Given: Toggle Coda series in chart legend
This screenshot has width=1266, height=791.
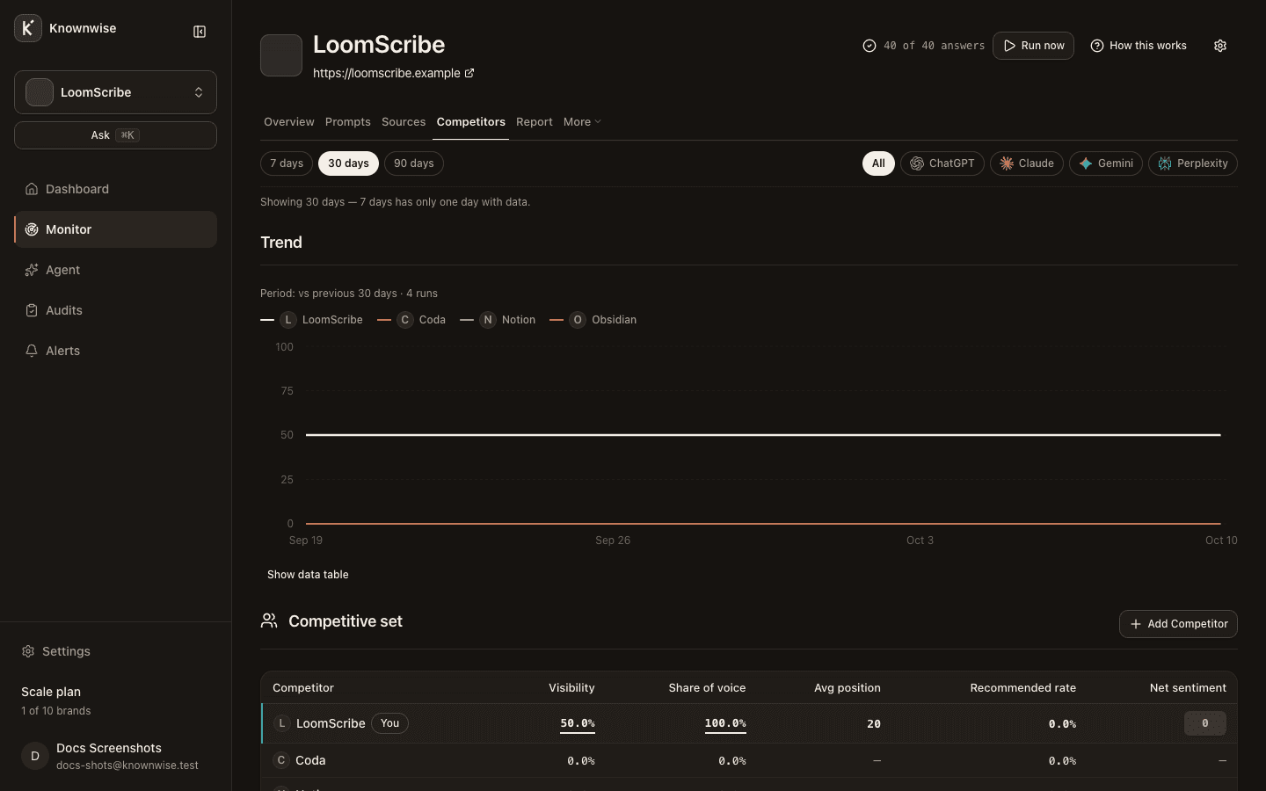Looking at the screenshot, I should (411, 320).
